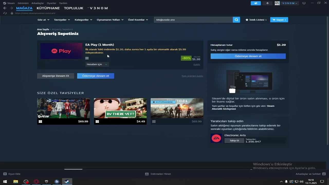The height and width of the screenshot is (185, 329).
Task: Remove EA Play via Kaldır link
Action: 197,64
